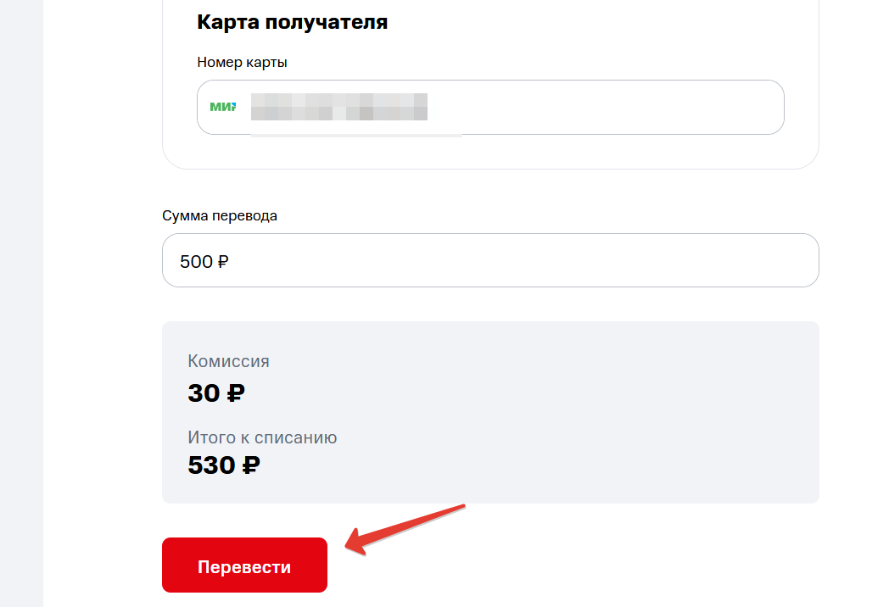Screen dimensions: 889x607
Task: Click the Номер карты field label
Action: (242, 62)
